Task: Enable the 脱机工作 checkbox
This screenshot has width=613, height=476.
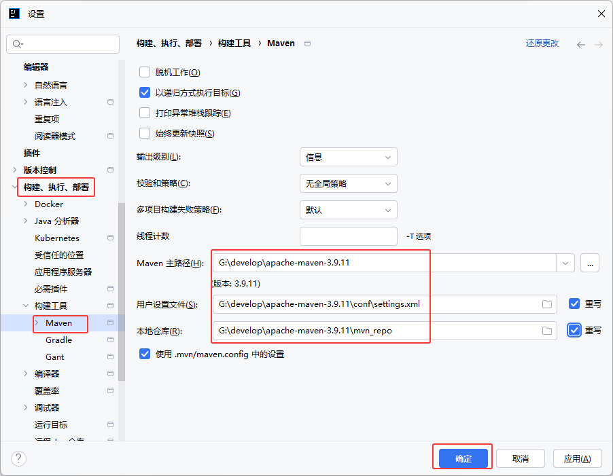Action: coord(145,72)
